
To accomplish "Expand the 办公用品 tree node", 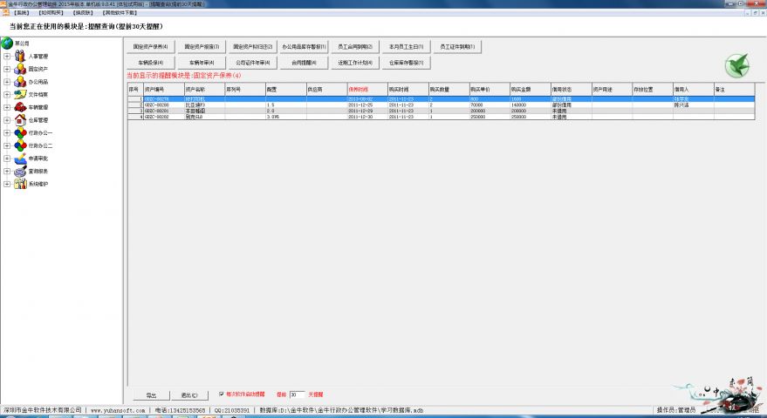I will tap(7, 82).
